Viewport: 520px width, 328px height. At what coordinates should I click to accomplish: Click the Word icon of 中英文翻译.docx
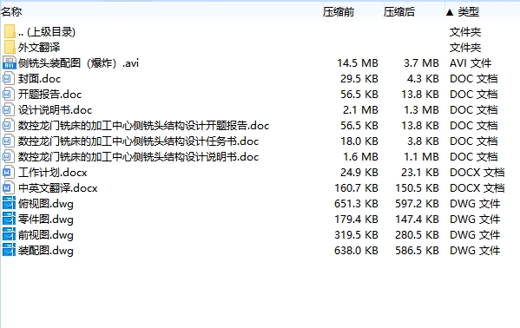pos(10,188)
